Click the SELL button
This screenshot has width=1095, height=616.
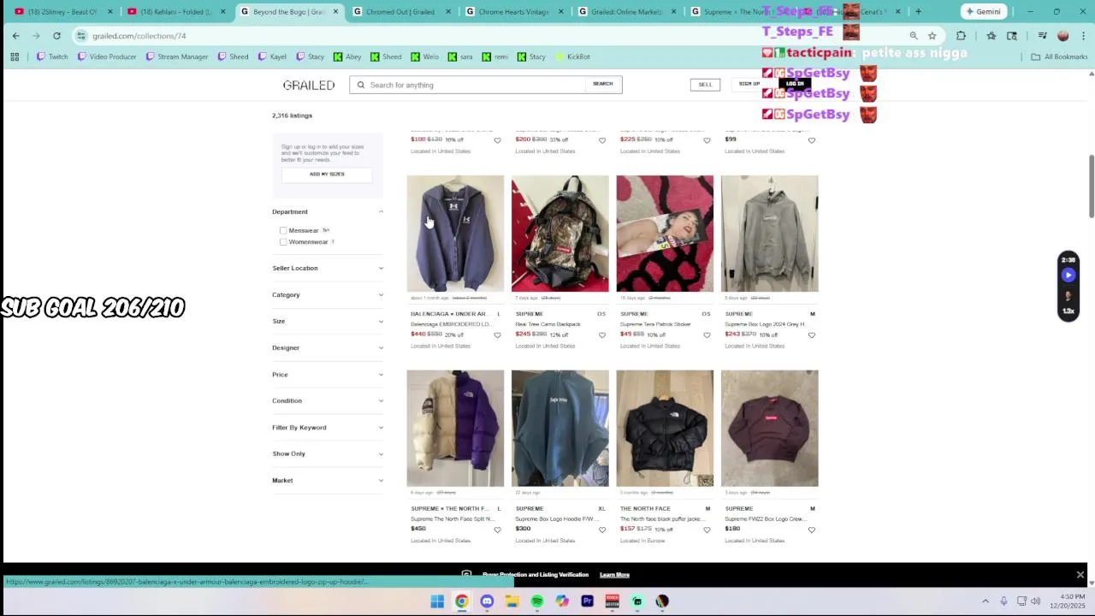pyautogui.click(x=705, y=84)
